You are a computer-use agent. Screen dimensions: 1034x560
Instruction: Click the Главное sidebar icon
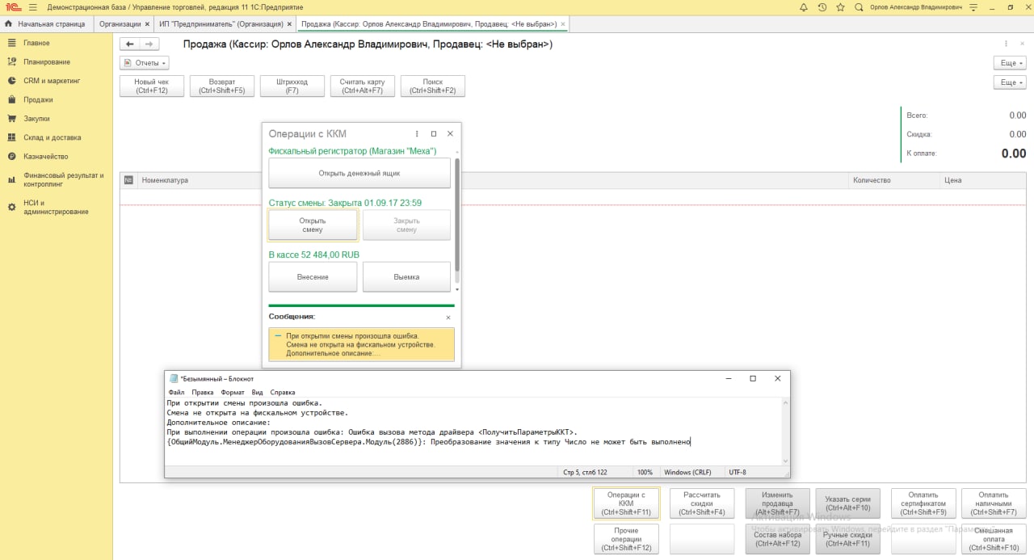click(x=12, y=43)
